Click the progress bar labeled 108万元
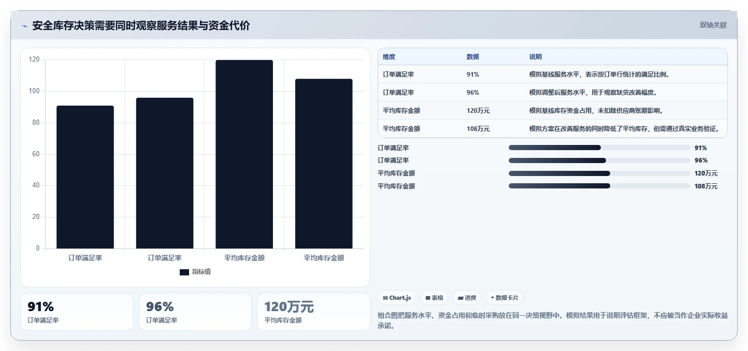 (599, 186)
